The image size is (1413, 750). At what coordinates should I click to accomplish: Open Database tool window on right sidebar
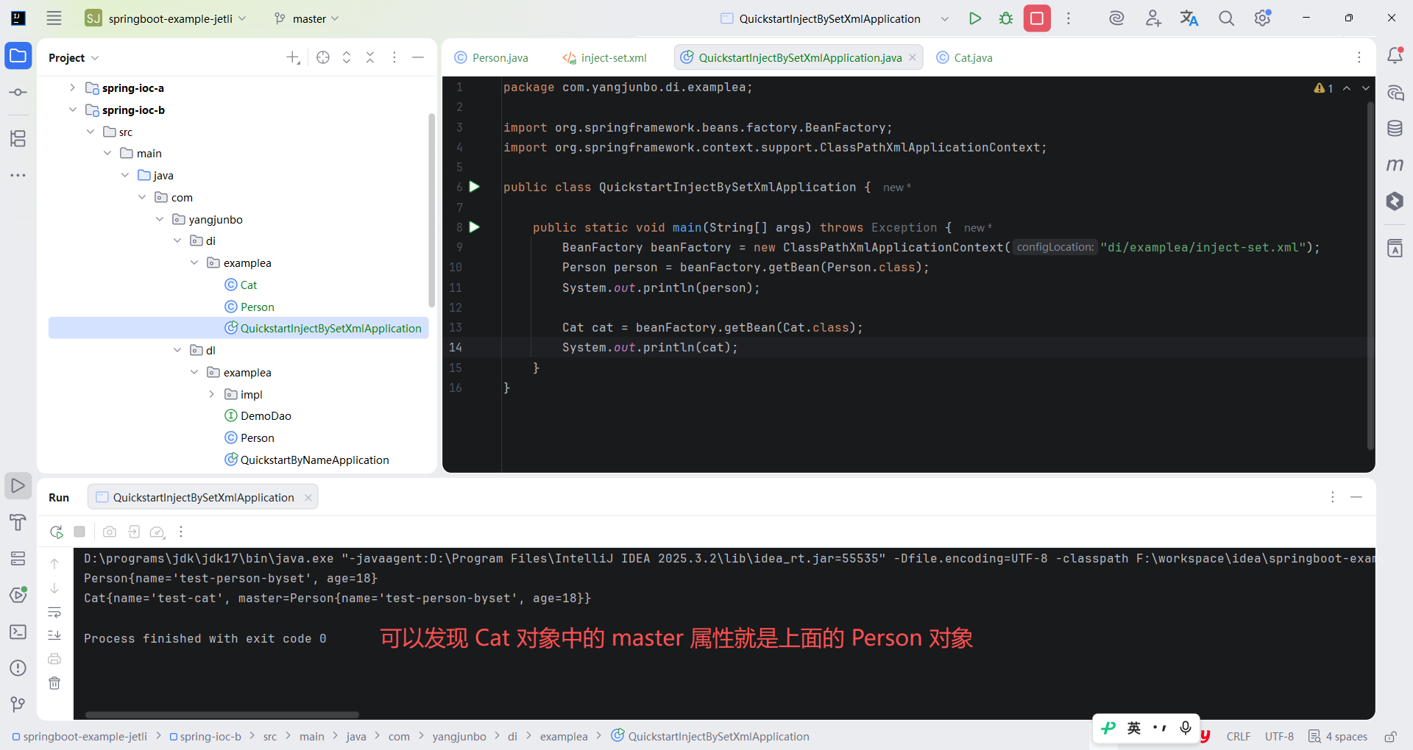click(x=1395, y=128)
